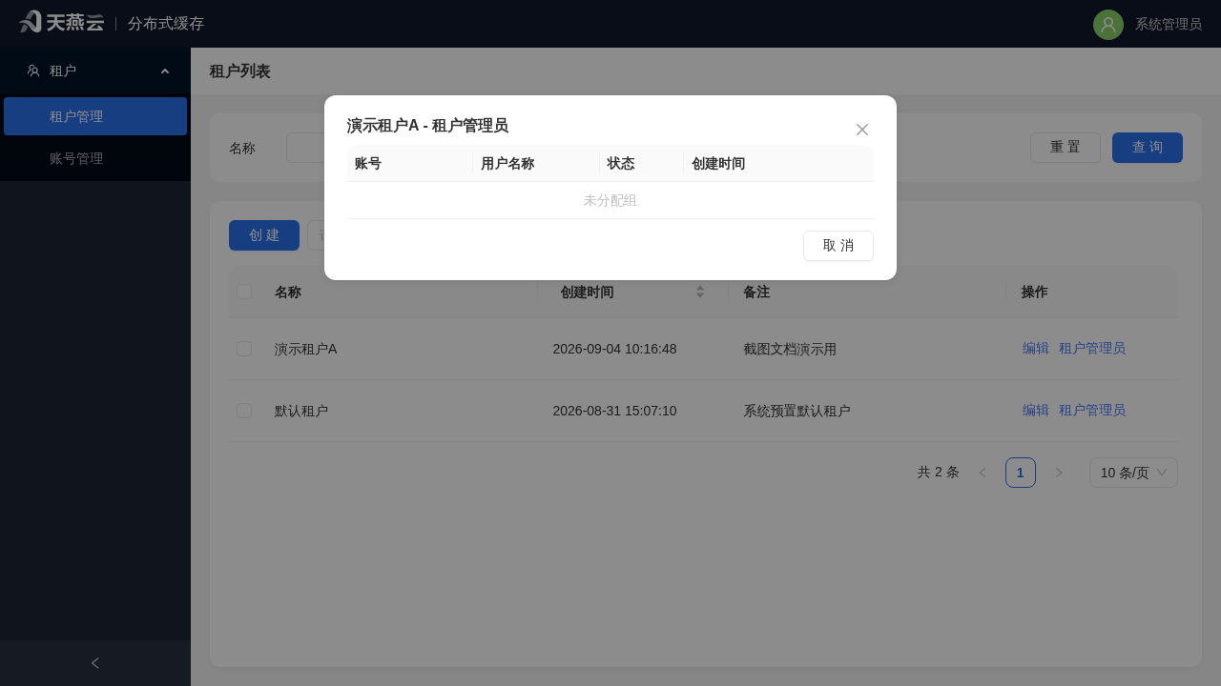
Task: Collapse the 租户 menu chevron
Action: [x=165, y=71]
